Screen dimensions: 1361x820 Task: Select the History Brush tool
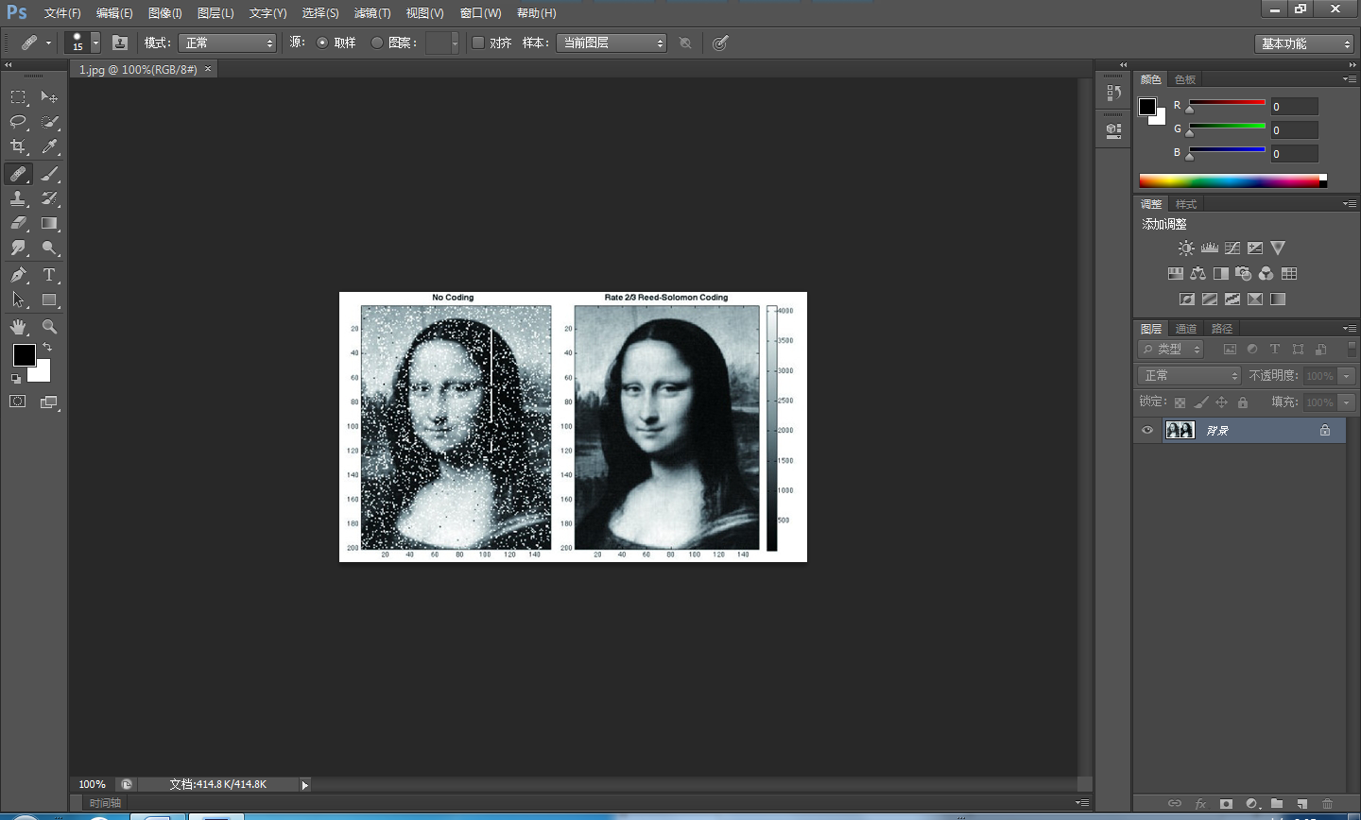(x=49, y=198)
